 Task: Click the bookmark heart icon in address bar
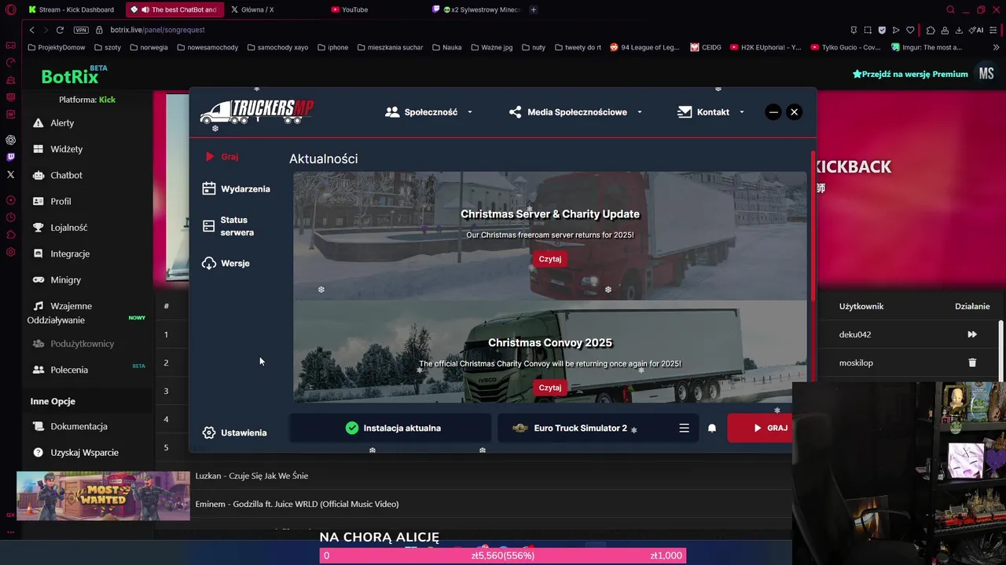[x=910, y=30]
